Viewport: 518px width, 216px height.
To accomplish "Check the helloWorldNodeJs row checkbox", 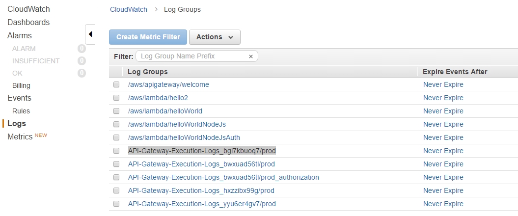I will tap(116, 124).
